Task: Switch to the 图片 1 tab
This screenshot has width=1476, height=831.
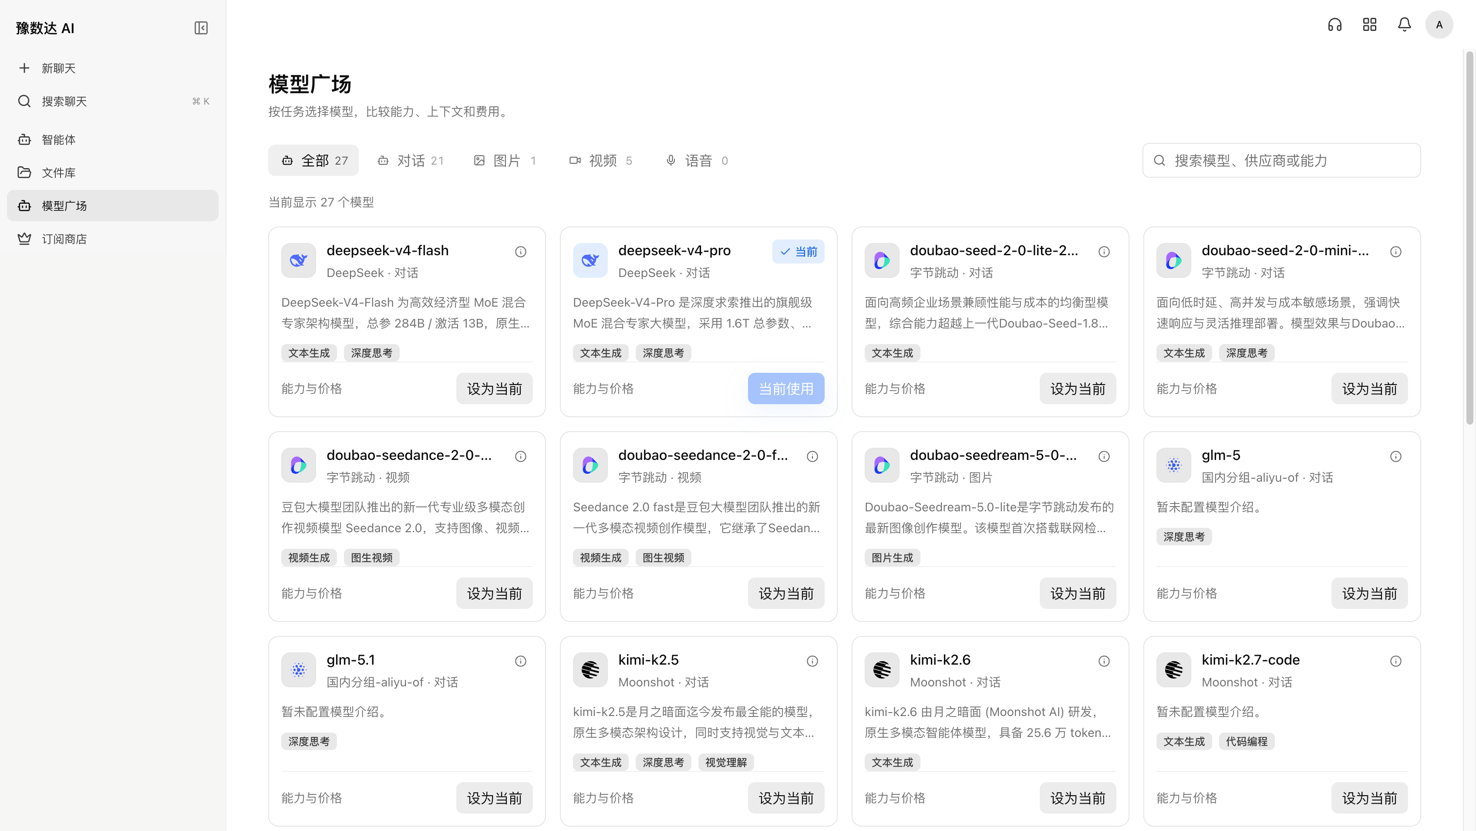Action: [x=504, y=160]
